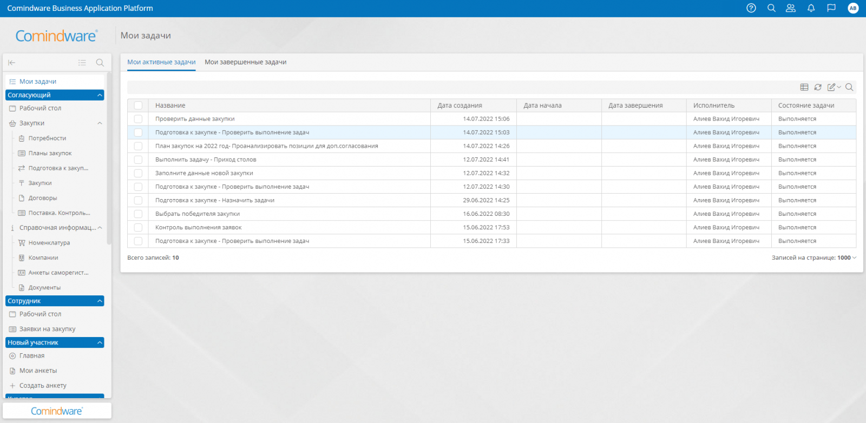Click Создать анкету in the sidebar
The width and height of the screenshot is (866, 423).
pos(43,386)
